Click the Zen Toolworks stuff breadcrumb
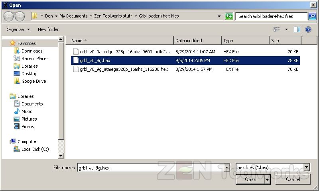 coord(112,16)
